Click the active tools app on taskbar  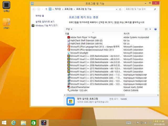[x=44, y=123]
